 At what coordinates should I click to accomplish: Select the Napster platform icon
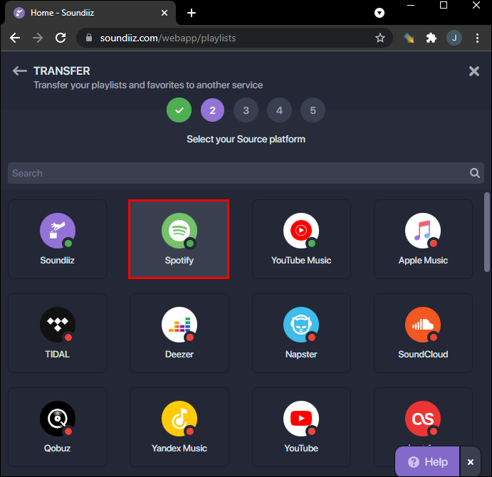click(x=301, y=332)
